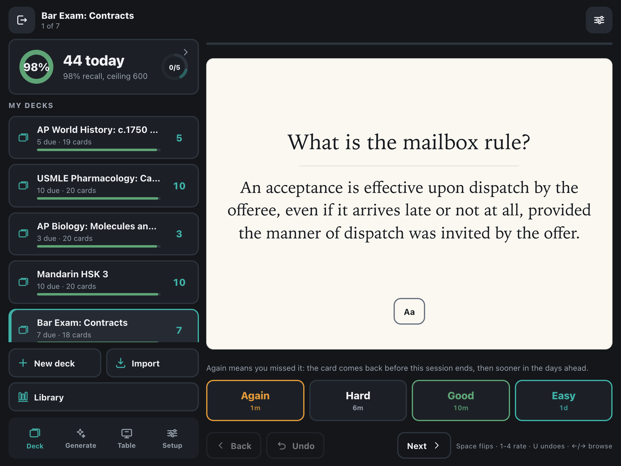This screenshot has width=621, height=466.
Task: Click the '3 due · 20 cards' text
Action: (65, 238)
